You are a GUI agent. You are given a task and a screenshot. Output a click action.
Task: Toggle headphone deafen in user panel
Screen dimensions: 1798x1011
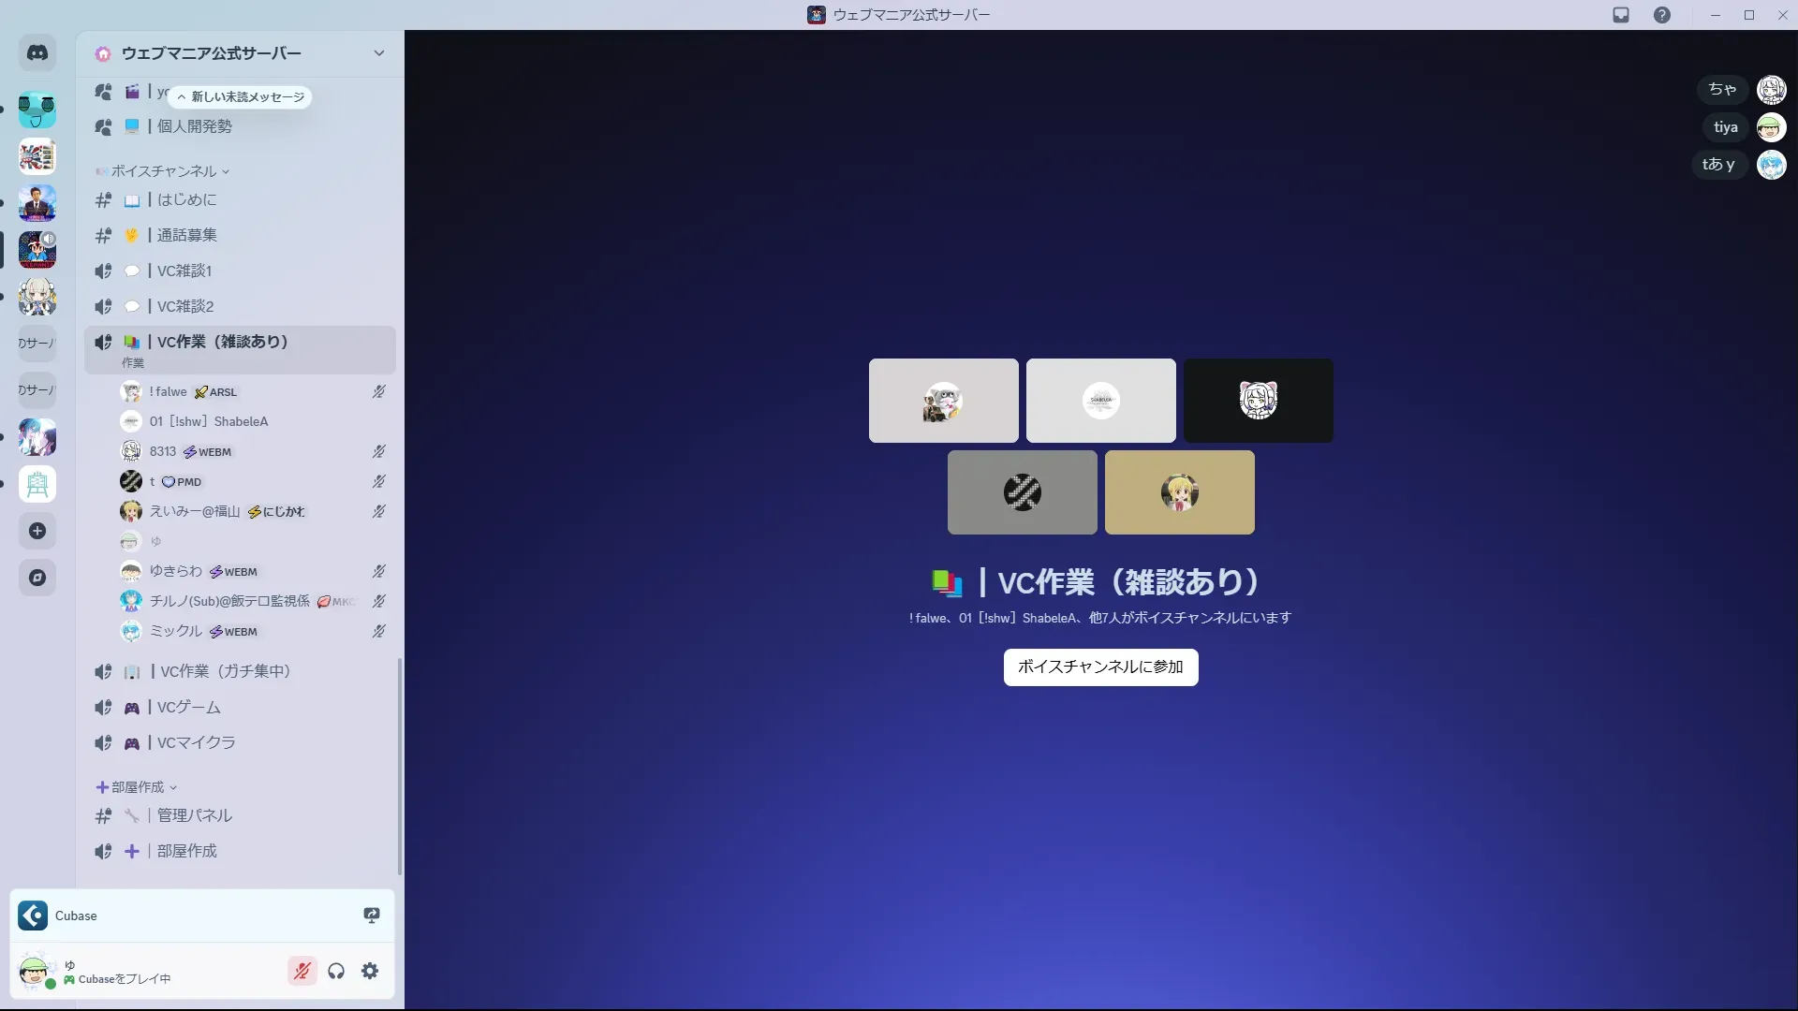click(x=336, y=972)
